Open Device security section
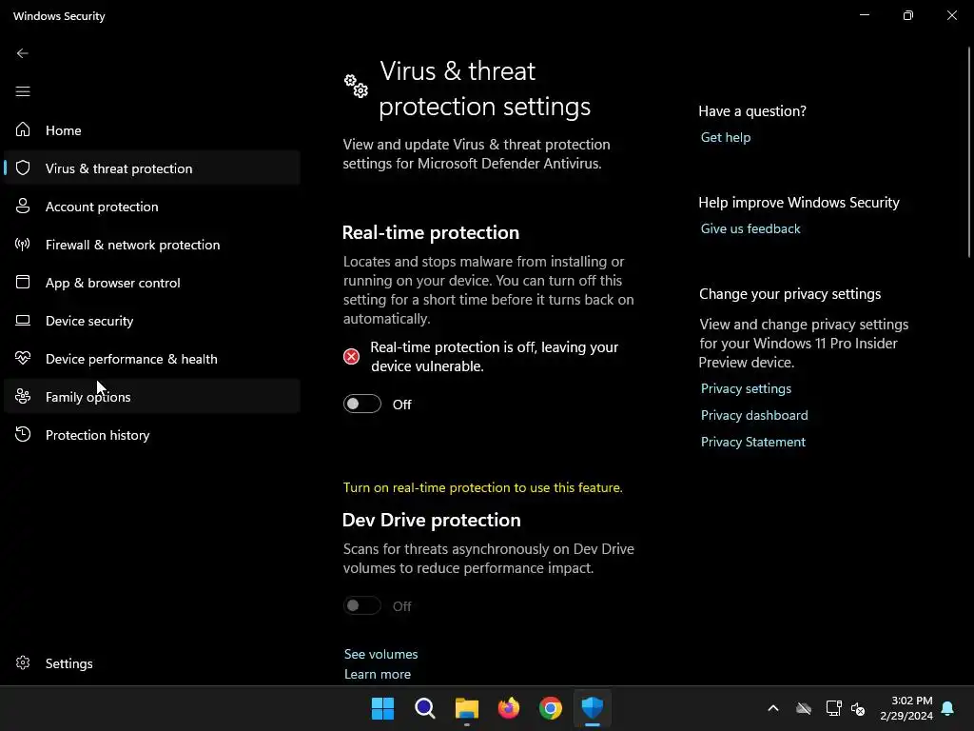This screenshot has width=974, height=731. coord(151,320)
